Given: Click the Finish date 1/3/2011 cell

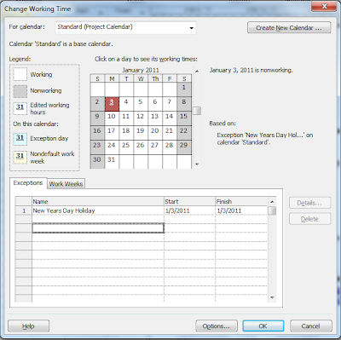Looking at the screenshot, I should (x=241, y=210).
